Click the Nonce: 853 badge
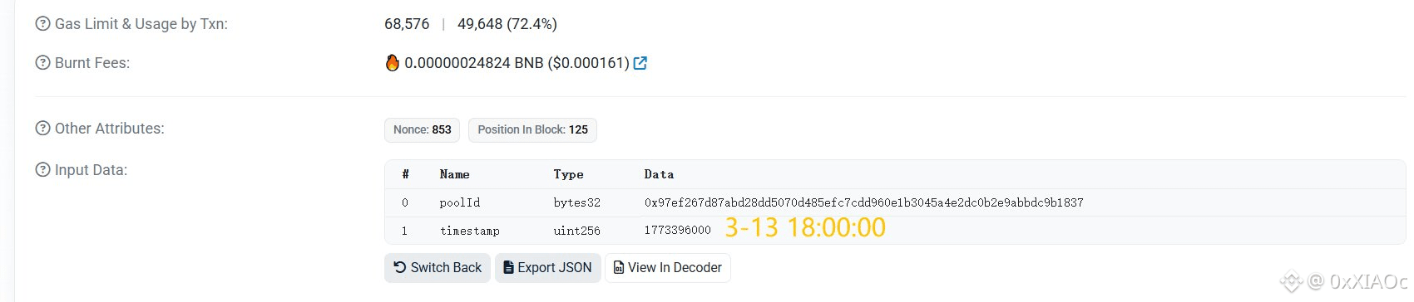 coord(423,129)
